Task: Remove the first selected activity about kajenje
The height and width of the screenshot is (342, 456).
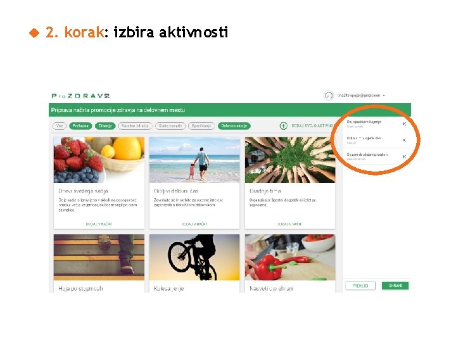Action: 404,124
